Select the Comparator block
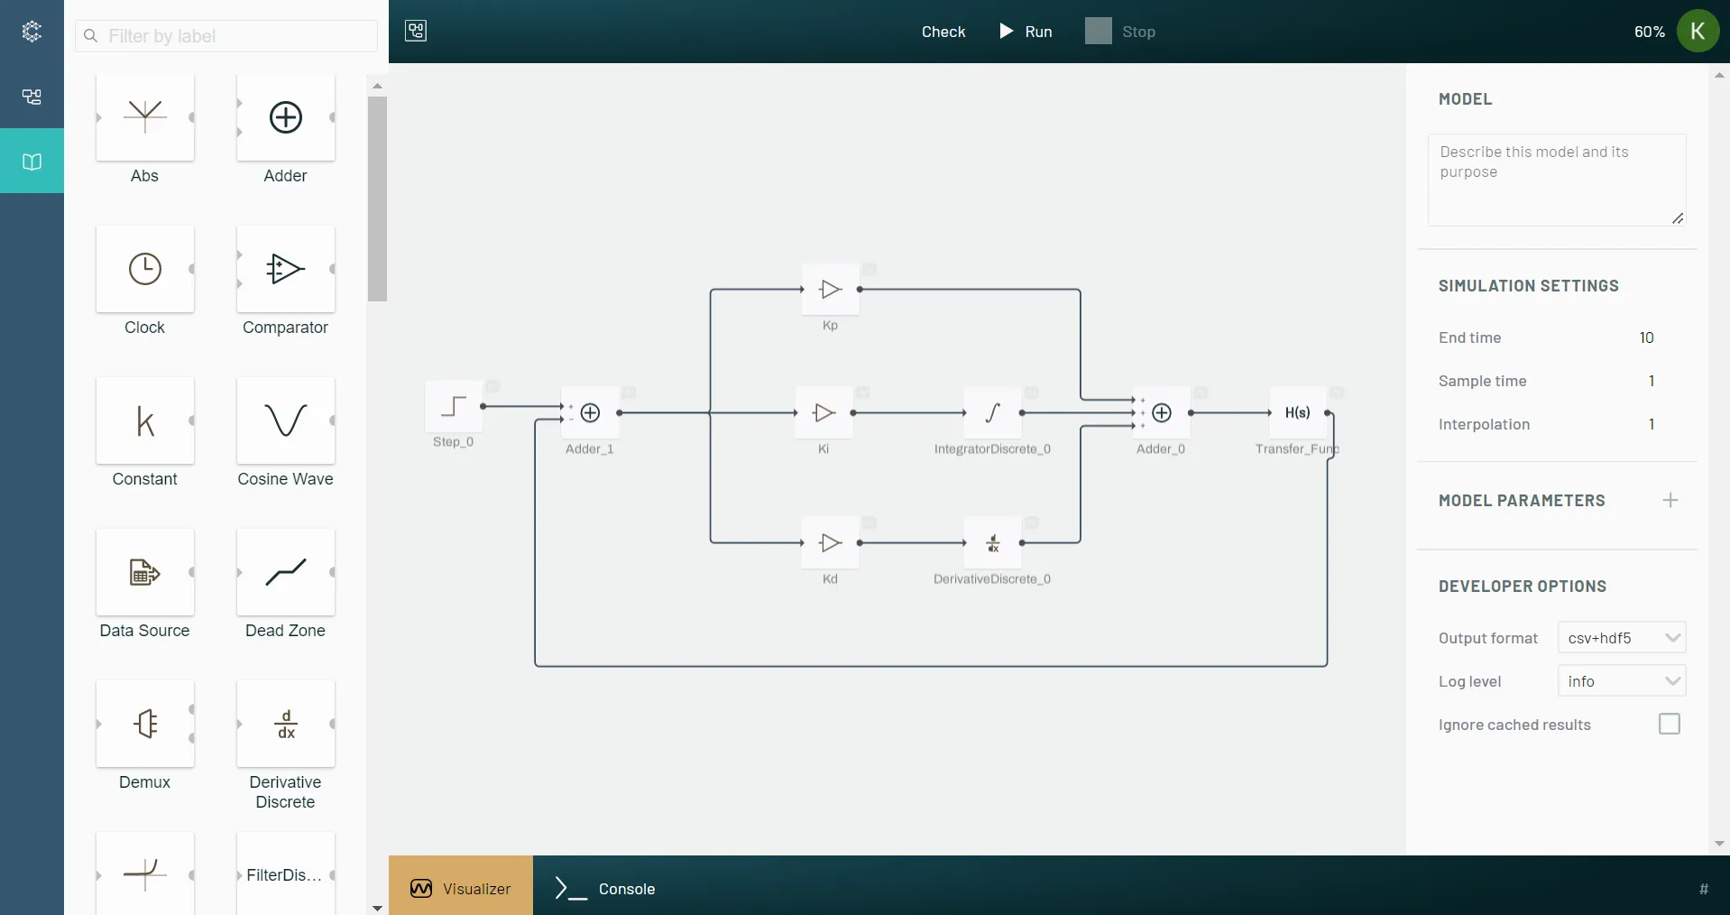 [285, 270]
